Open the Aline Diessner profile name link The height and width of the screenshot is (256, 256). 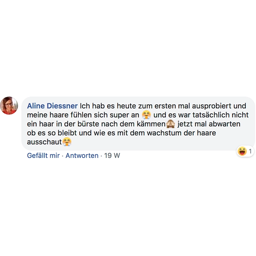coord(52,106)
